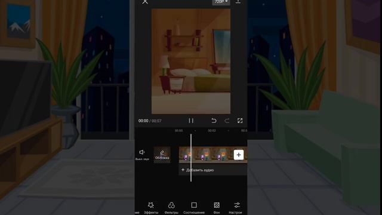
Task: Open the Фильтры filters tool
Action: [171, 208]
